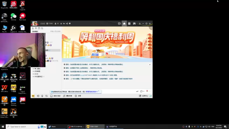Click the blue link in the warning tooltip
Viewport: 229px width, 129px height.
pyautogui.click(x=92, y=92)
